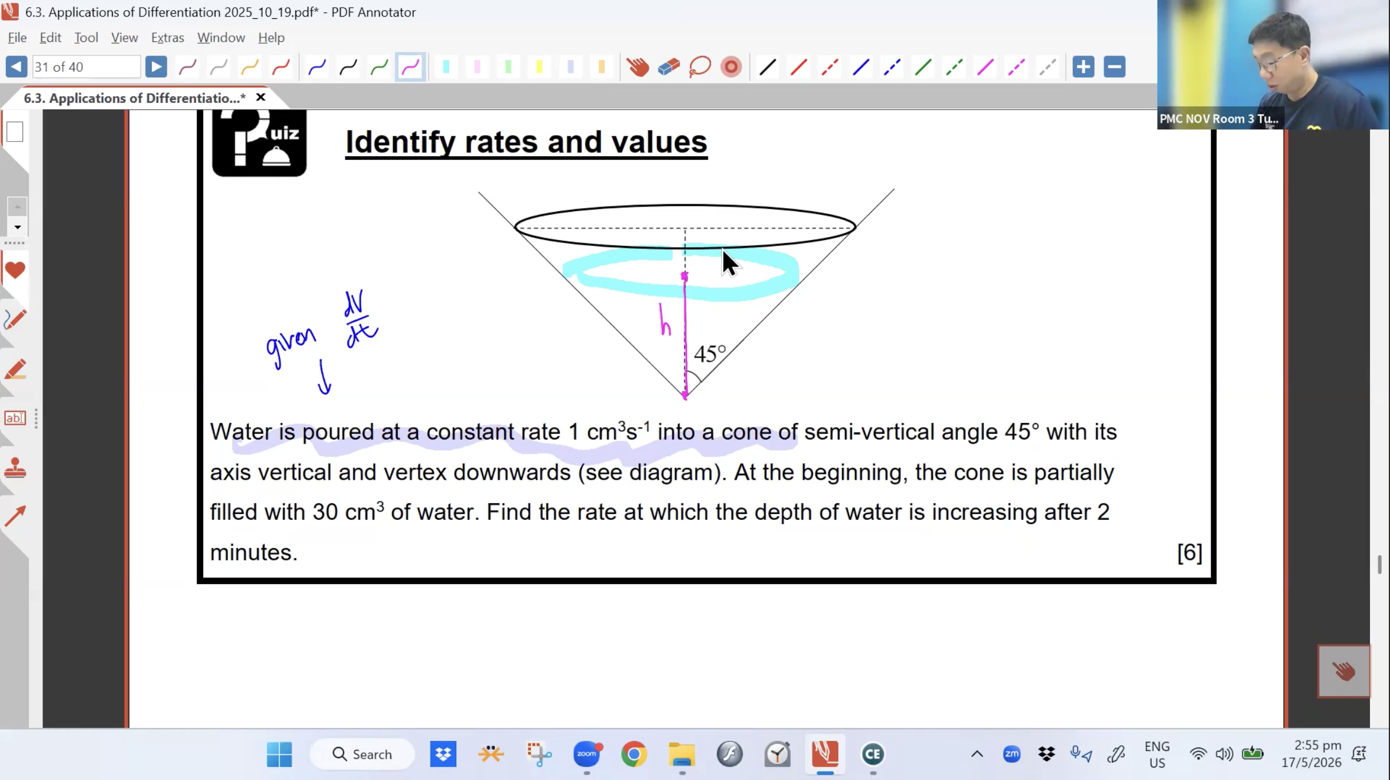Open the favorites heart sidebar tool
Screen dimensions: 1390x780
click(15, 270)
